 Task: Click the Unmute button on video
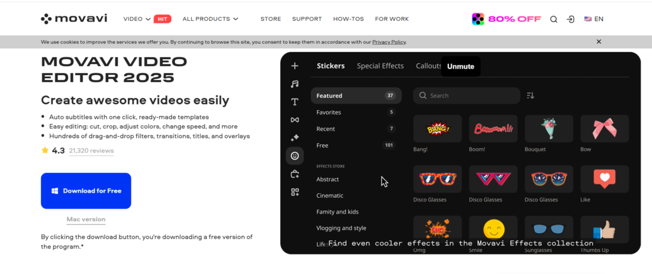460,66
